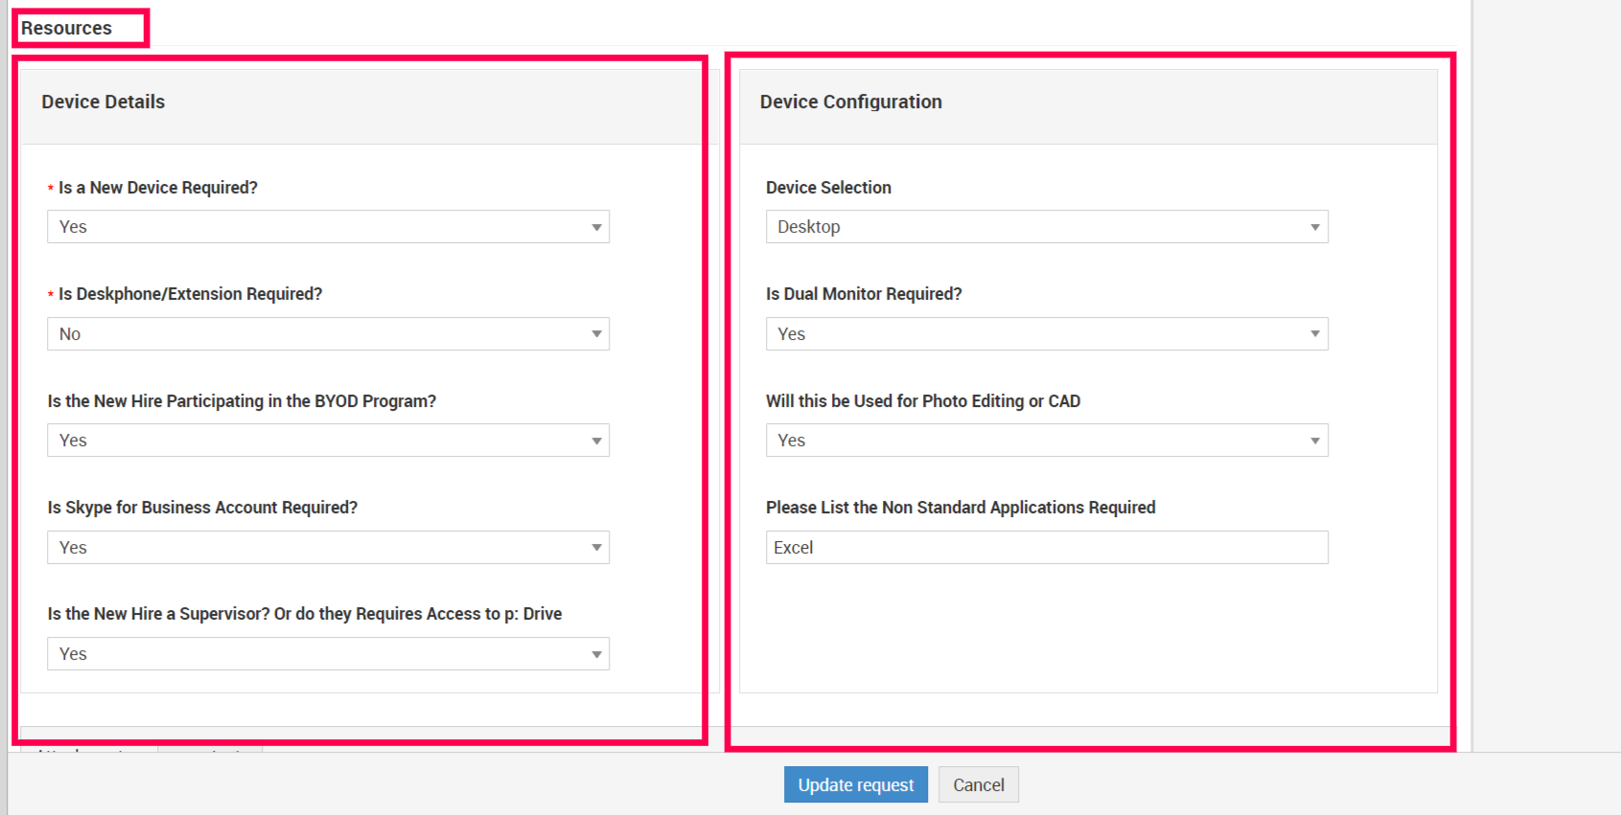This screenshot has height=815, width=1621.
Task: Click the 'Is Dual Monitor Required?' label
Action: 864,294
